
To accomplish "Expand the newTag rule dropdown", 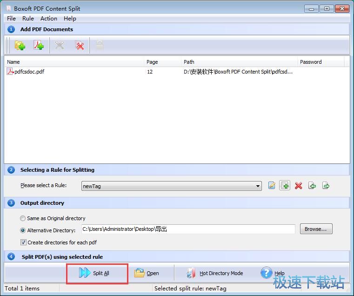I will tap(258, 186).
